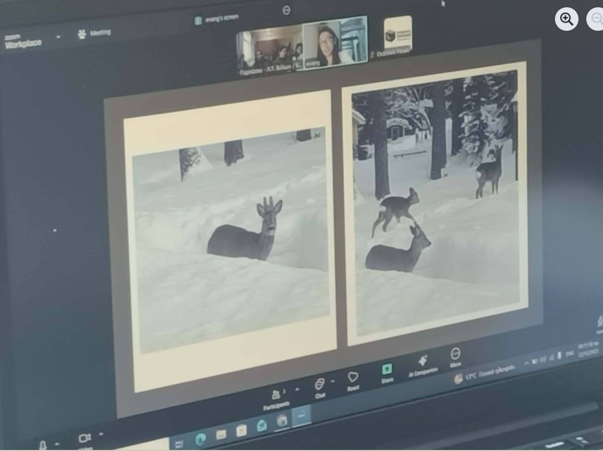Image resolution: width=603 pixels, height=451 pixels.
Task: Expand the arrow next to Participants
Action: coord(297,389)
